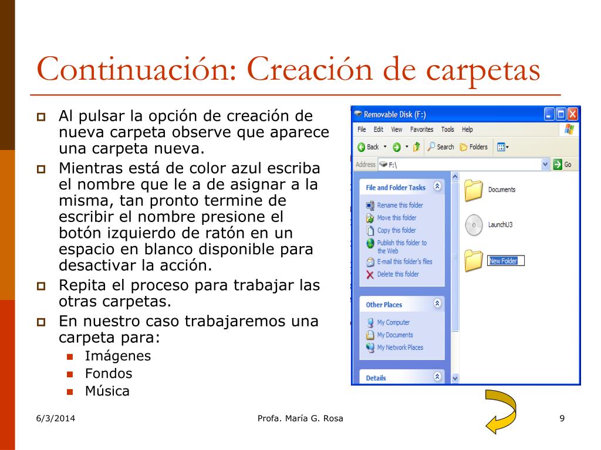Click E-mail this folder's files link

click(x=405, y=262)
